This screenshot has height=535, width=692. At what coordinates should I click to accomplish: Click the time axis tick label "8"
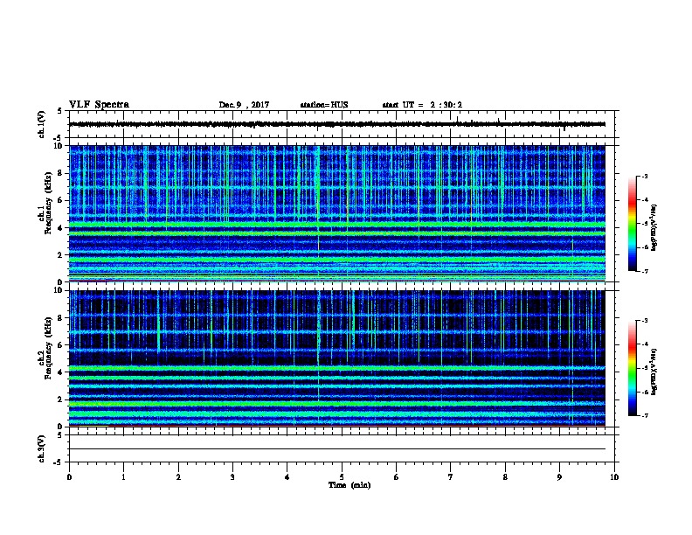tap(505, 476)
